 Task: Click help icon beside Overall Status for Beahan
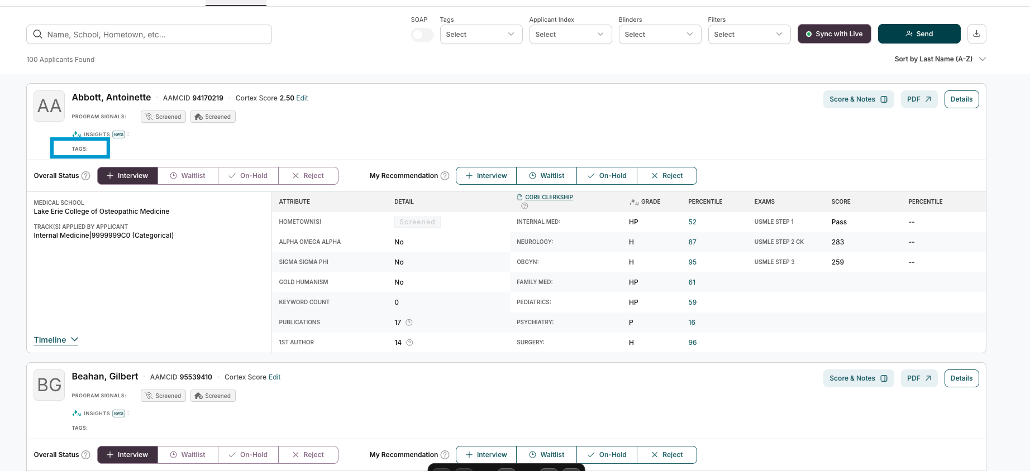point(86,455)
